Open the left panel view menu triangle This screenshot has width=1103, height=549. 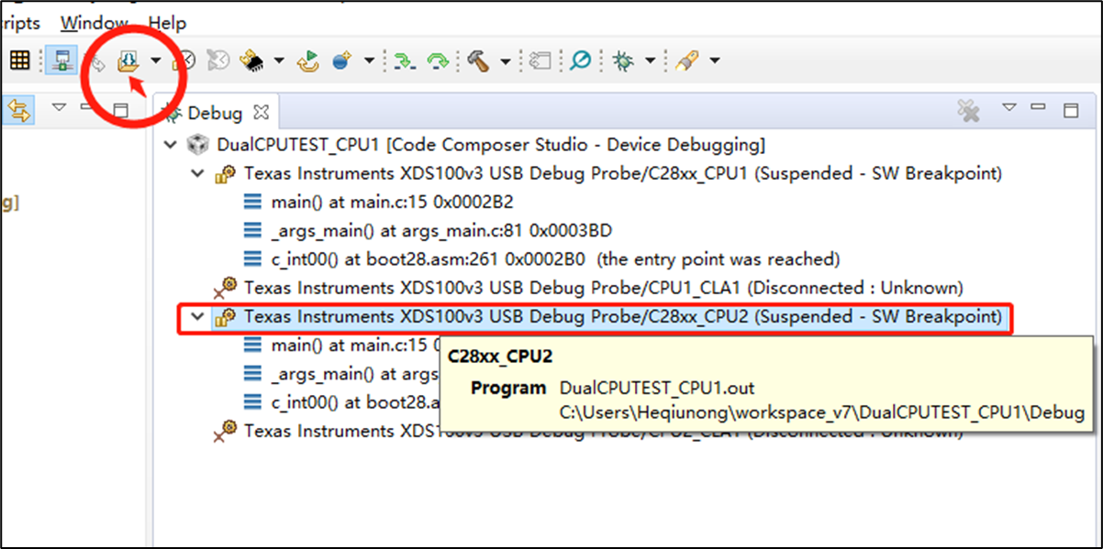click(60, 107)
